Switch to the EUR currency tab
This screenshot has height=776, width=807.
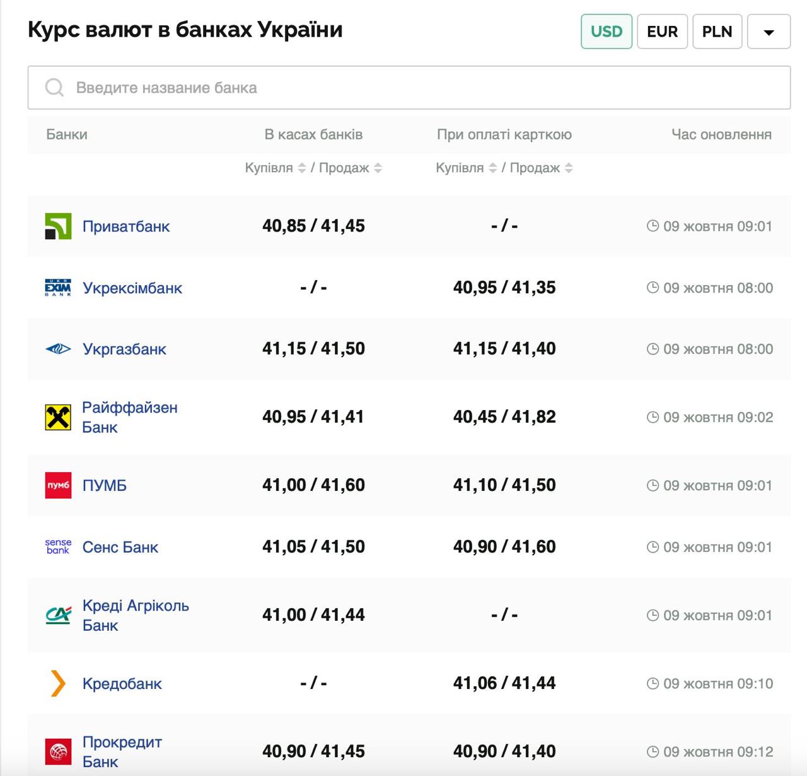662,32
